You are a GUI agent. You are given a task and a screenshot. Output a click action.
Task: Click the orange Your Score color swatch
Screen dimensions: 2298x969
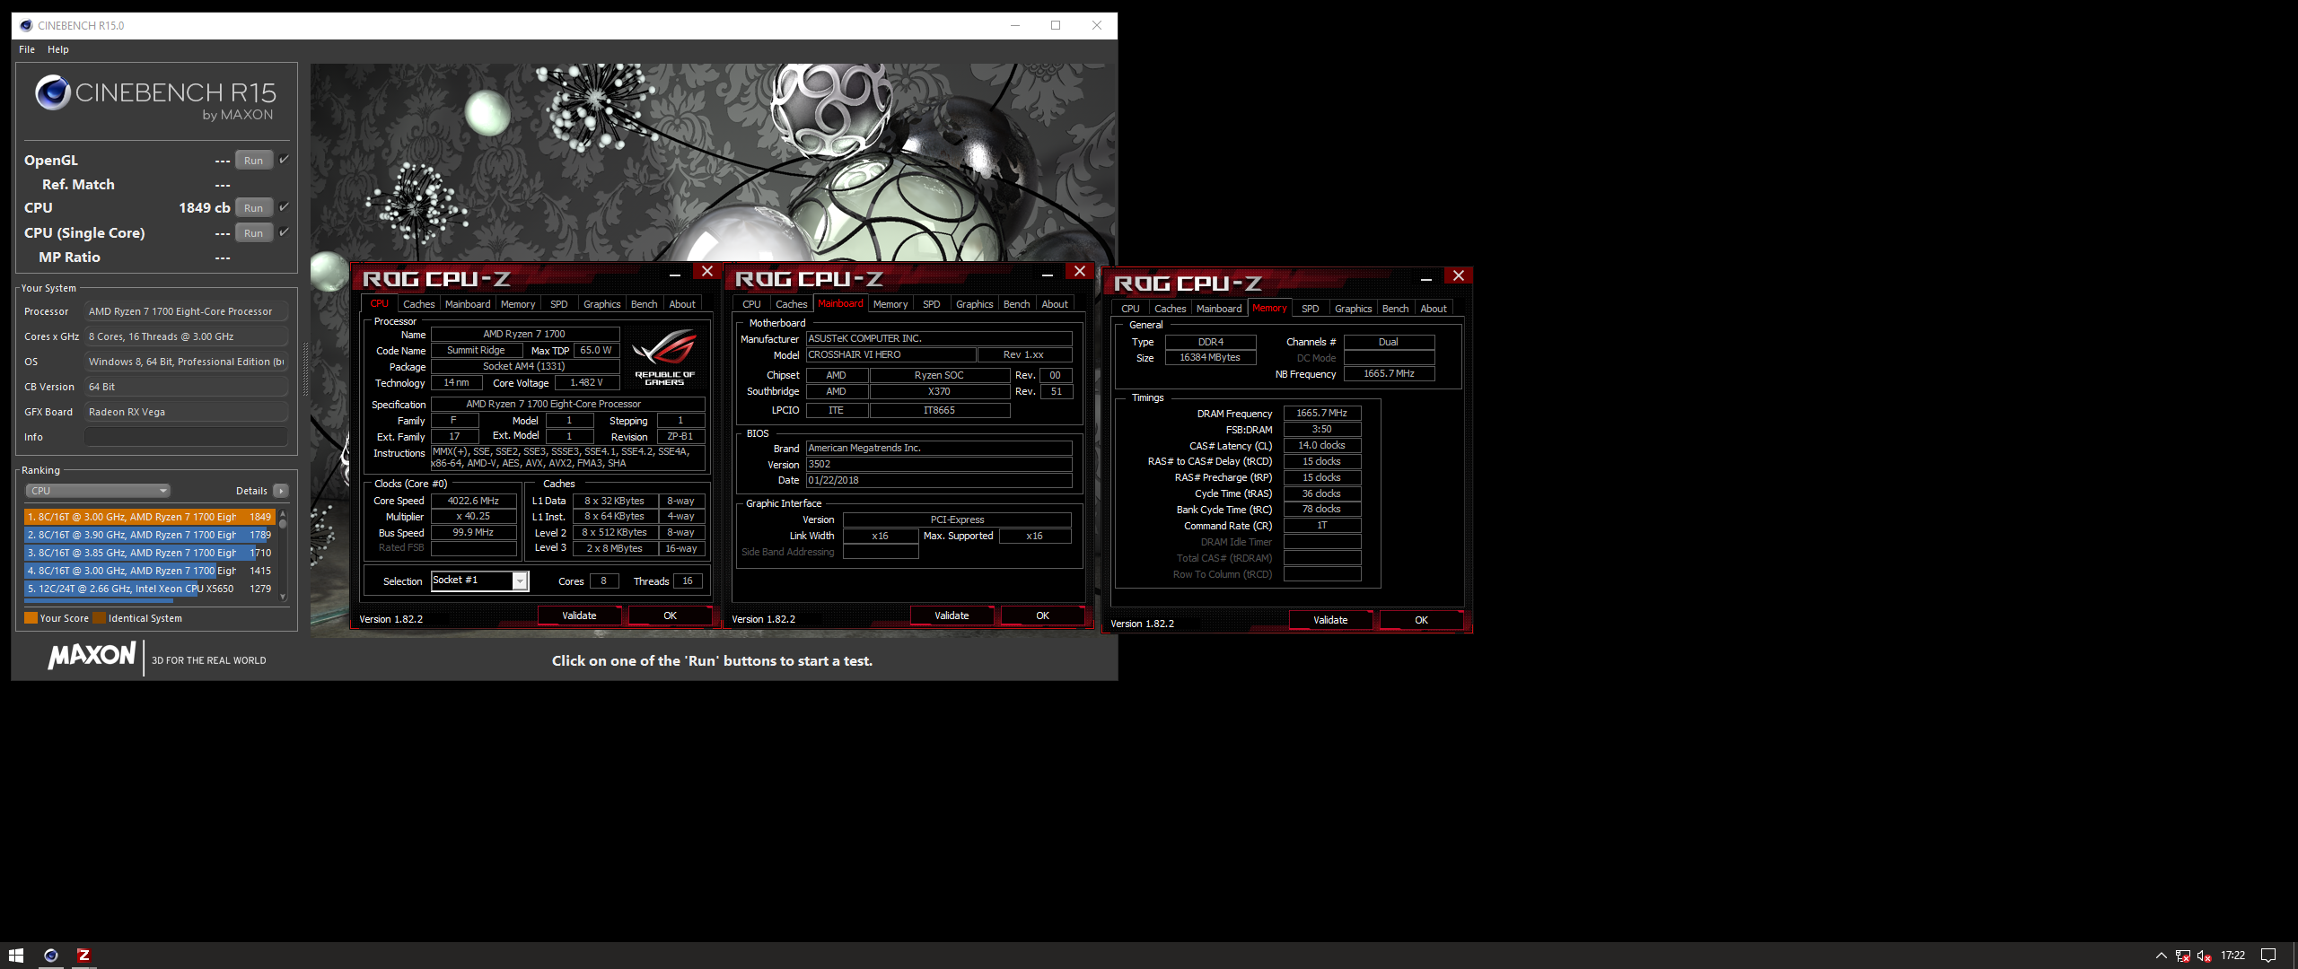point(31,618)
